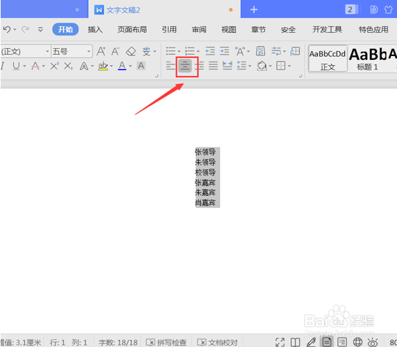The width and height of the screenshot is (397, 347).
Task: Click the paragraph shading paint bucket
Action: click(x=262, y=66)
